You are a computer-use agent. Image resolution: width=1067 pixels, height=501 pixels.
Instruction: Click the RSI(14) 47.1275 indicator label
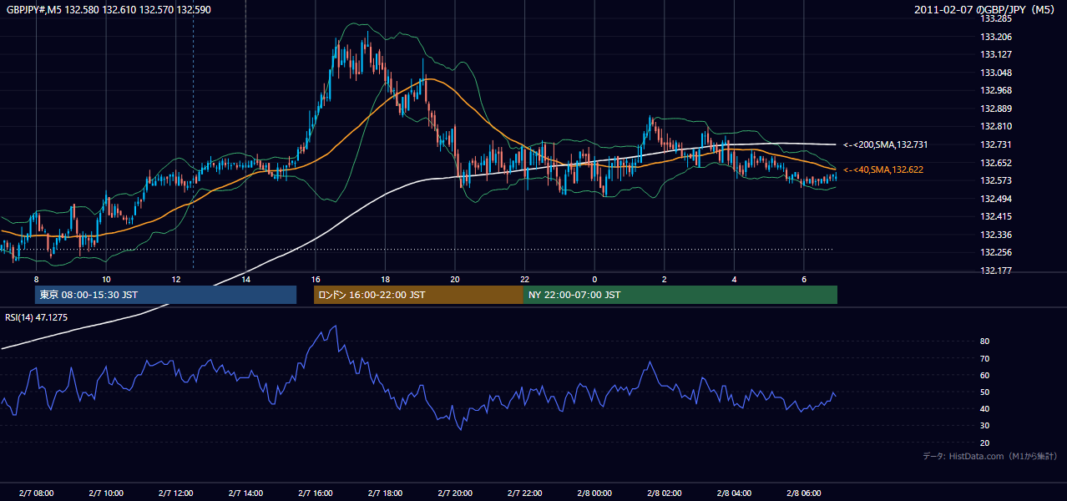(x=36, y=317)
